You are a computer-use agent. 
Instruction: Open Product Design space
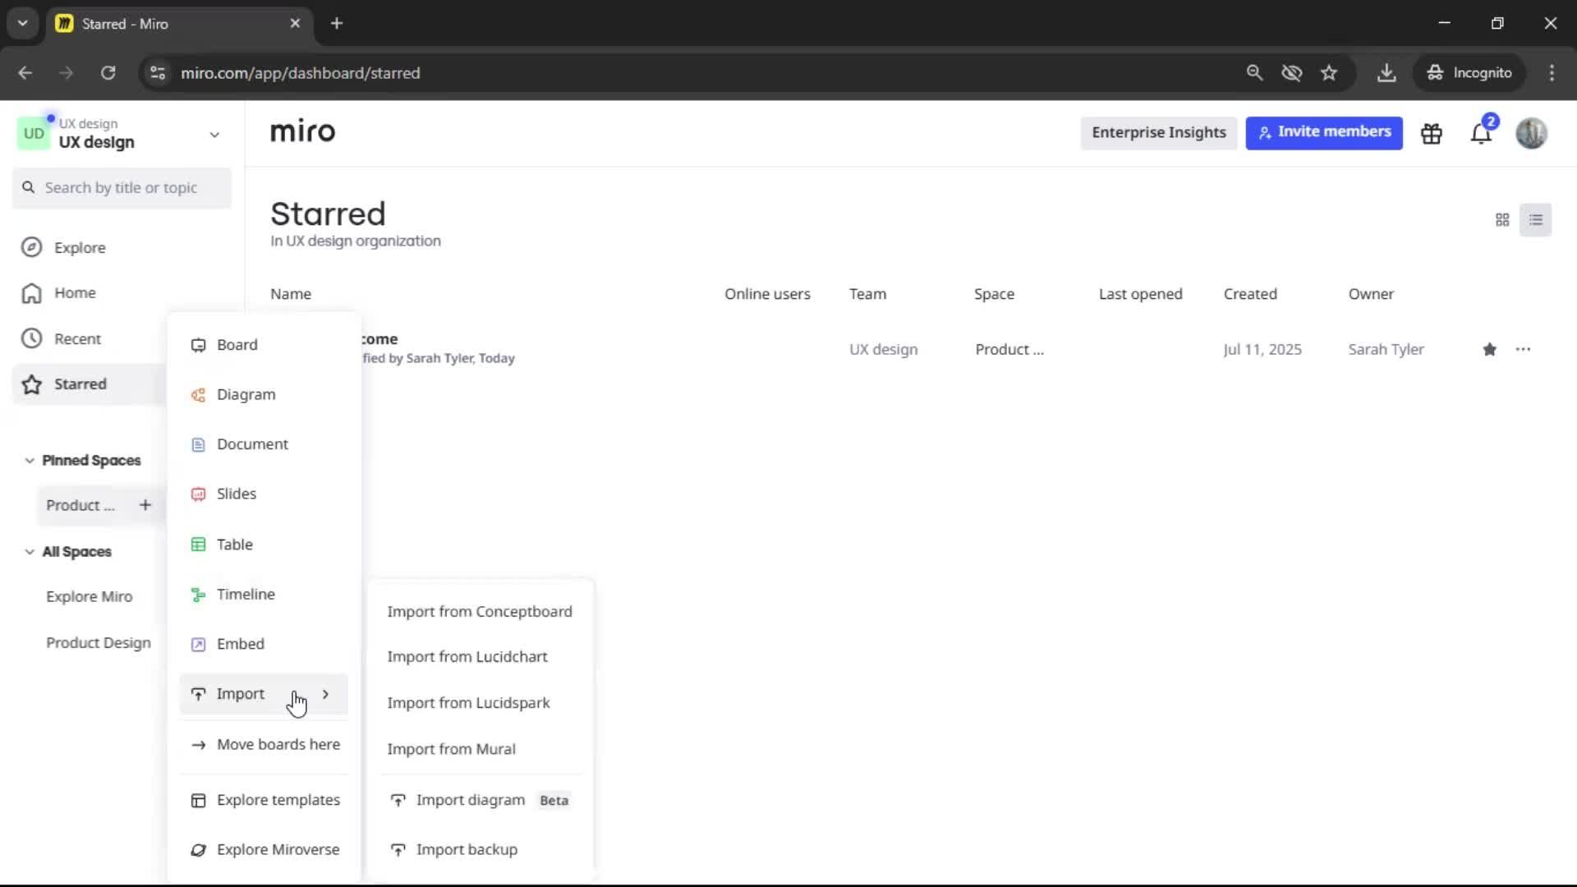click(x=99, y=643)
